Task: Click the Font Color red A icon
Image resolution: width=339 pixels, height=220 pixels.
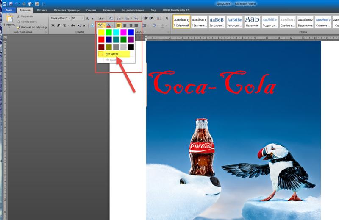Action: [x=108, y=25]
